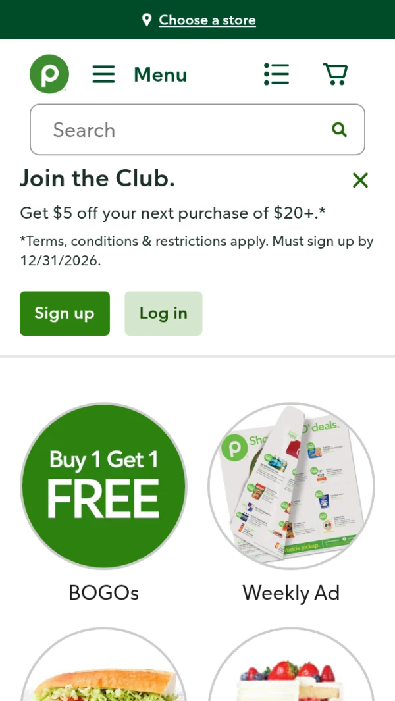The width and height of the screenshot is (395, 701).
Task: Click the Log in button
Action: tap(163, 313)
